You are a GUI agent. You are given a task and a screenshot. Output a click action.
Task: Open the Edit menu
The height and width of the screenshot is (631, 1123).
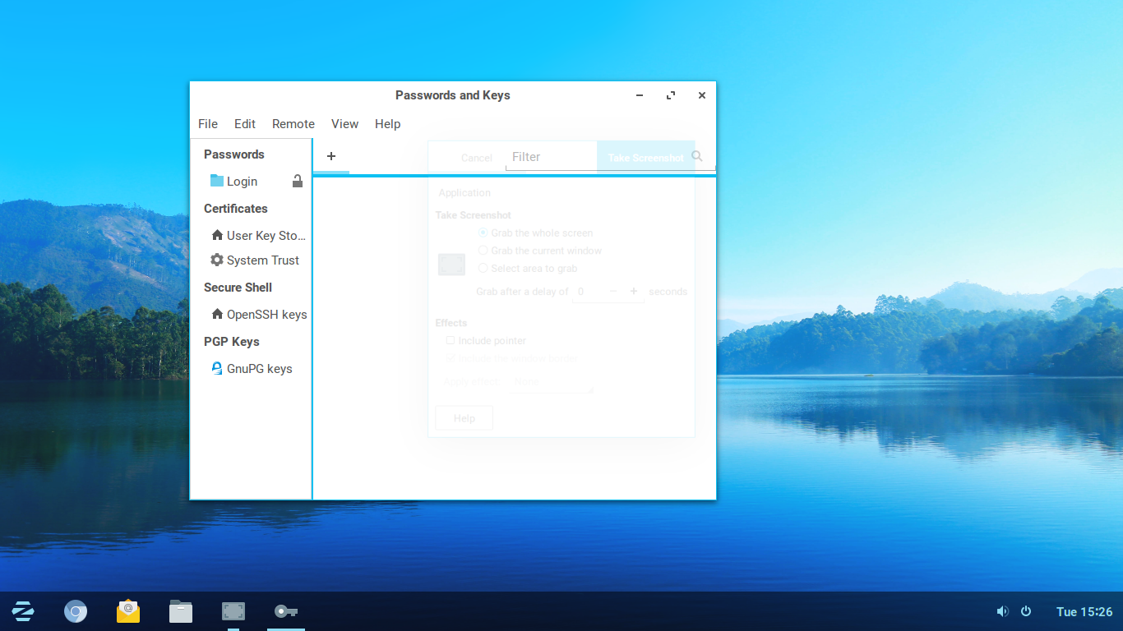(245, 124)
